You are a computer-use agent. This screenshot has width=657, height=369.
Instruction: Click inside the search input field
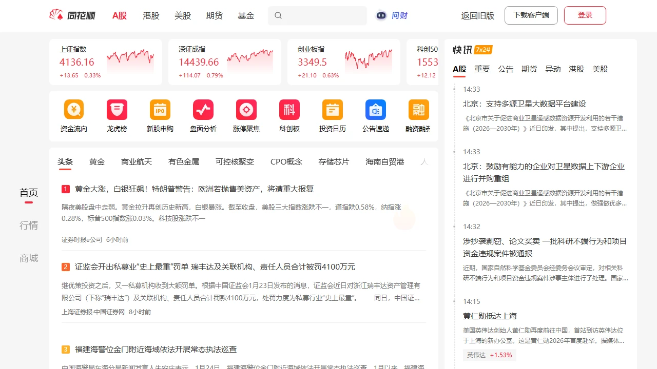coord(317,15)
